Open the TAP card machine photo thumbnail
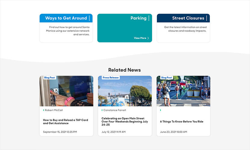The image size is (250, 150). pos(66,91)
